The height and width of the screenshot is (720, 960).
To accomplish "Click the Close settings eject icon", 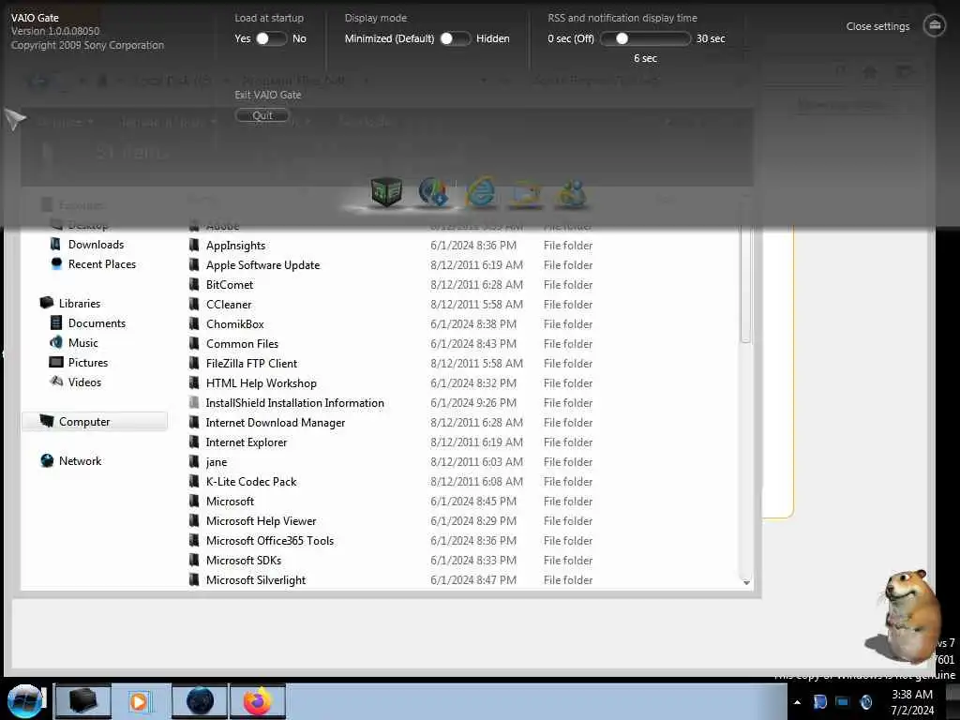I will (935, 25).
